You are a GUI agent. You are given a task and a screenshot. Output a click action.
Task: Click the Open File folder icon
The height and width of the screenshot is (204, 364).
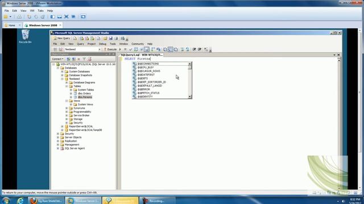(105, 39)
